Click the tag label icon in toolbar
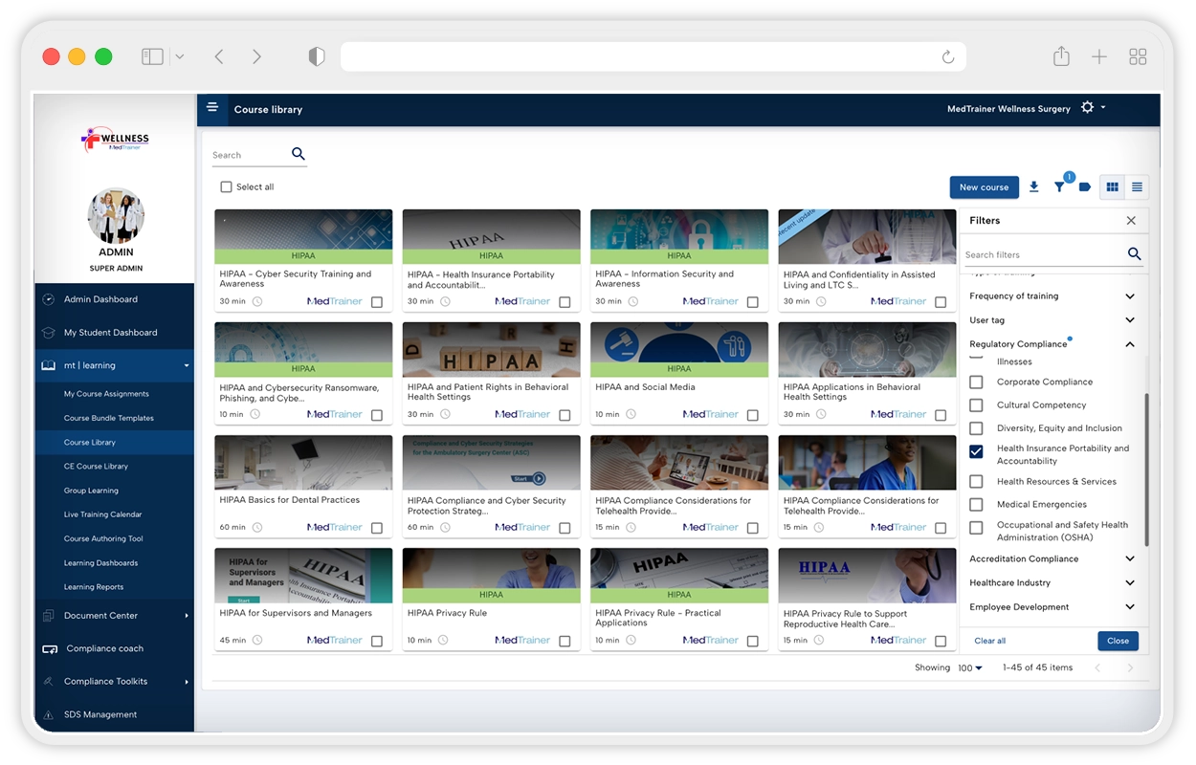Screen dimensions: 1196x765 [1084, 187]
